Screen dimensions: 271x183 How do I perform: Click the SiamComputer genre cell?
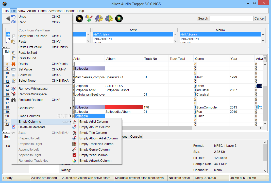(x=212, y=107)
